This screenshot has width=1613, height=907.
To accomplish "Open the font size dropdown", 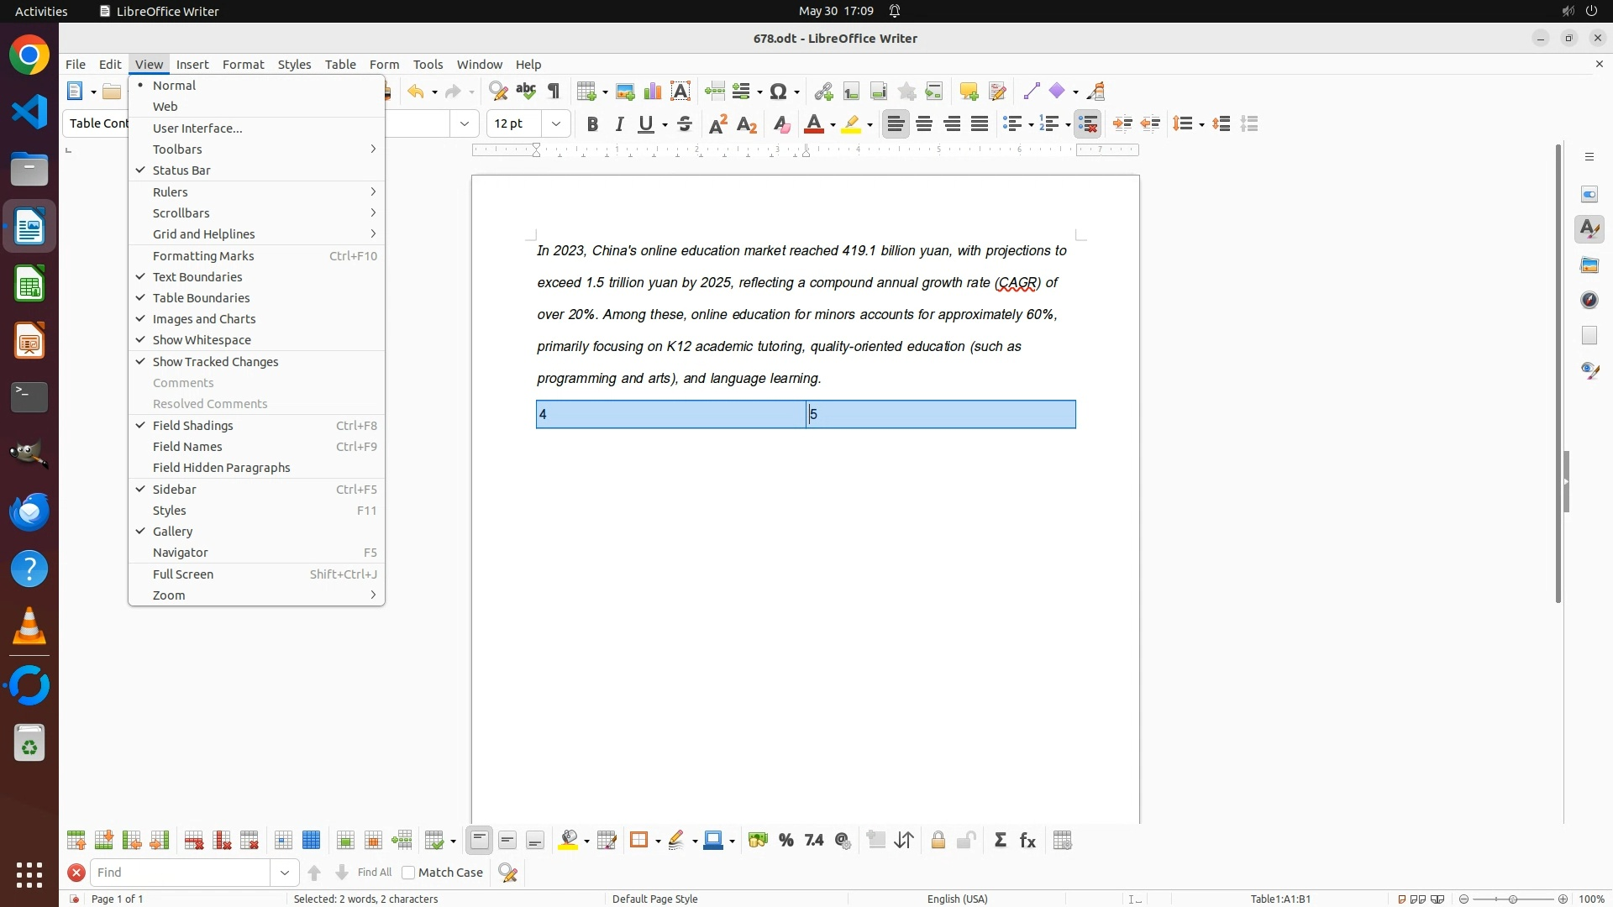I will (556, 124).
